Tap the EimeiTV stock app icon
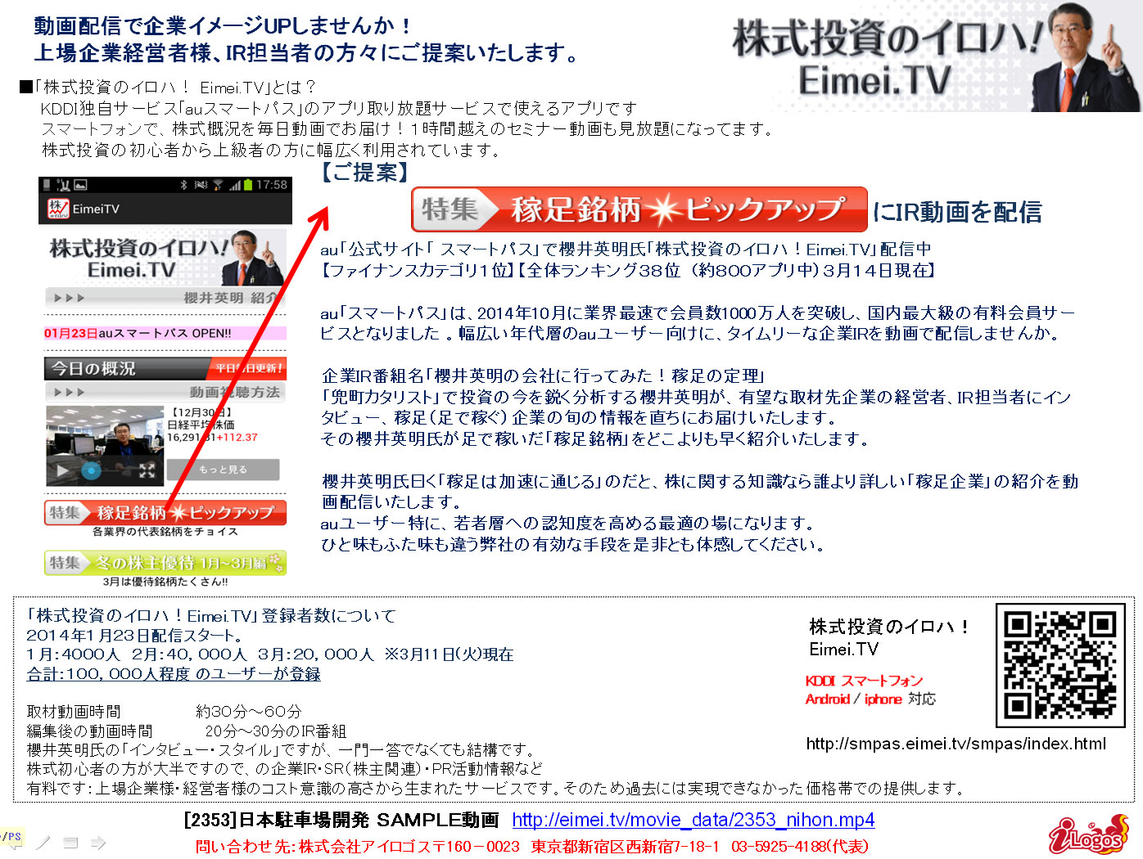The image size is (1143, 859). [x=58, y=209]
